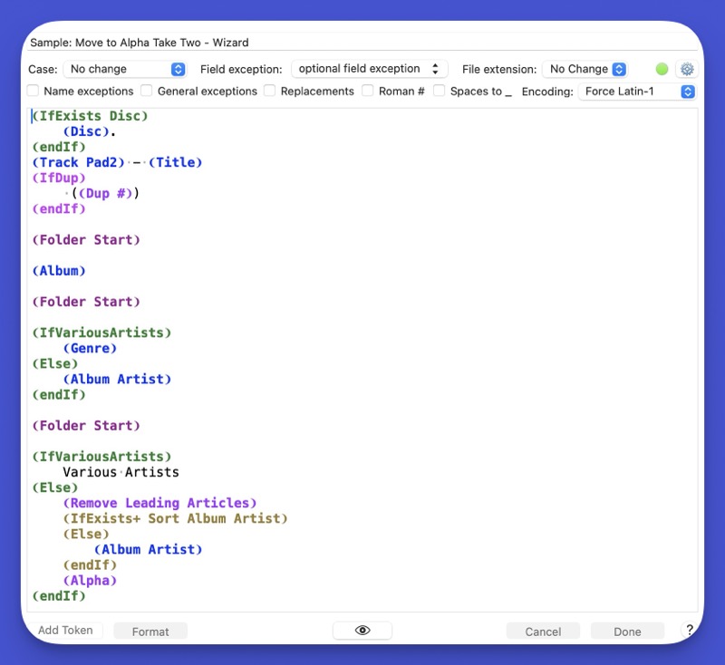Click the (Remove Leading Articles) token

(x=160, y=503)
